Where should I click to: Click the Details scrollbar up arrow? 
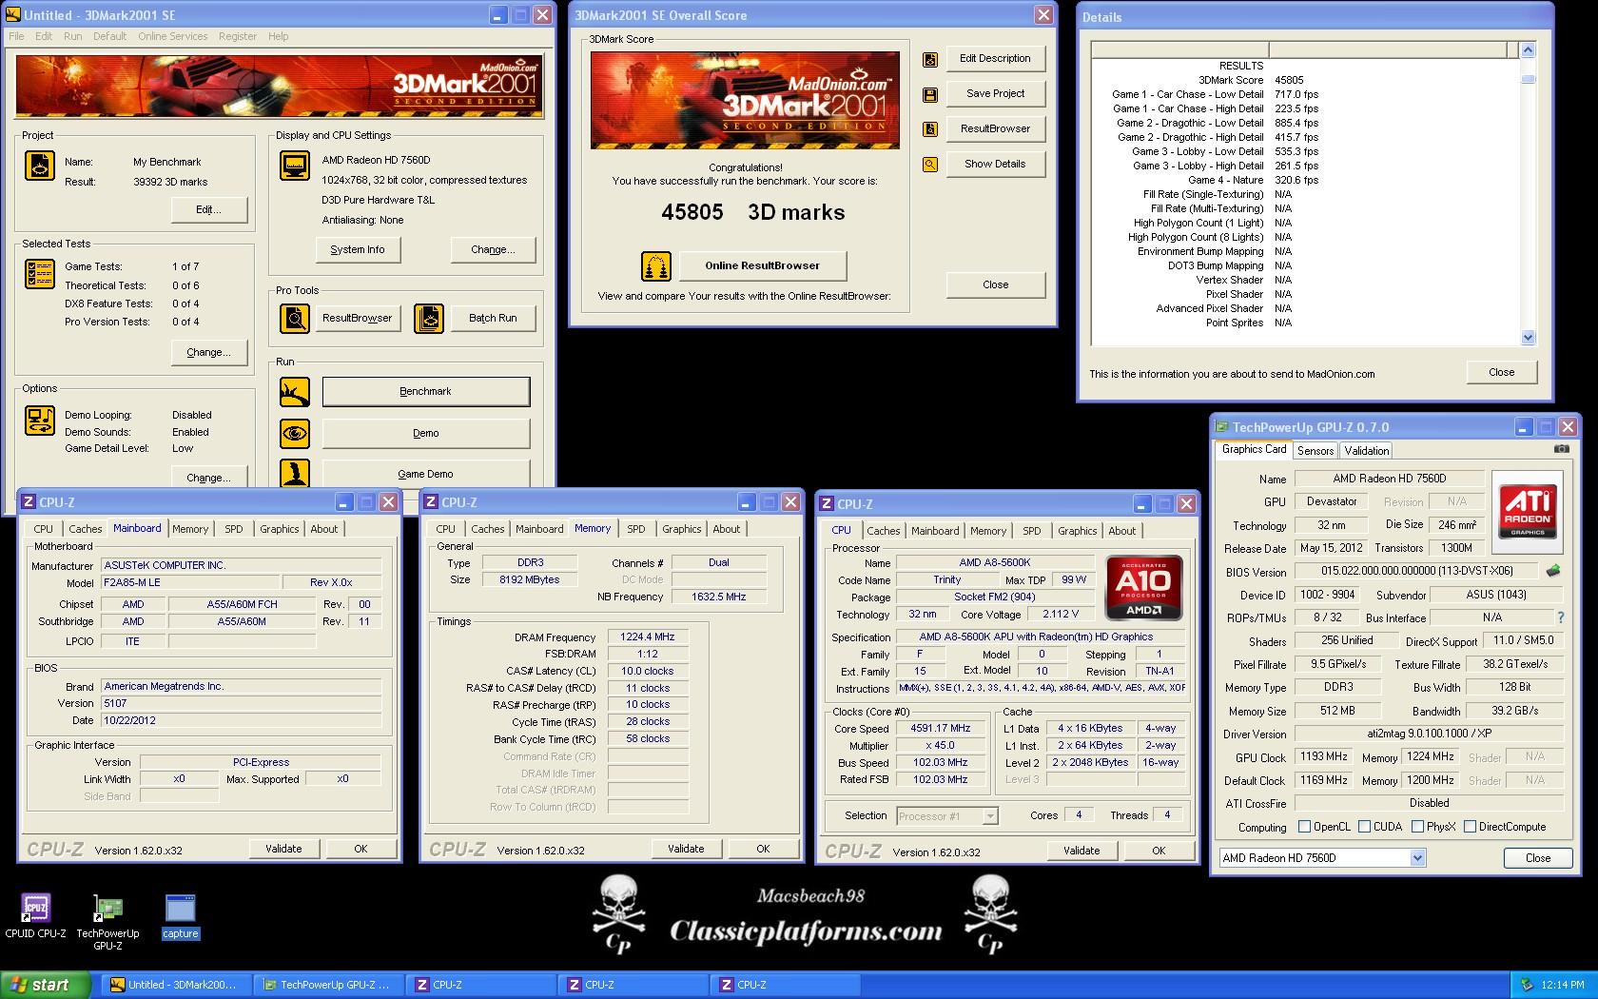coord(1528,50)
